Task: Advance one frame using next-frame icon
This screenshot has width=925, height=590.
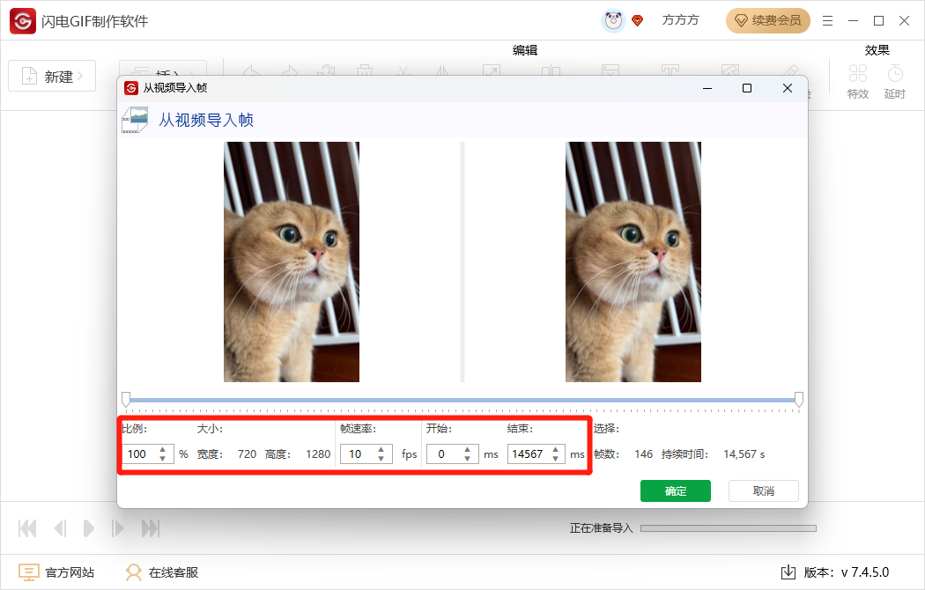Action: (x=118, y=527)
